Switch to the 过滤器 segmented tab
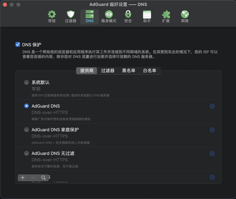236x199 pixels. pyautogui.click(x=108, y=70)
